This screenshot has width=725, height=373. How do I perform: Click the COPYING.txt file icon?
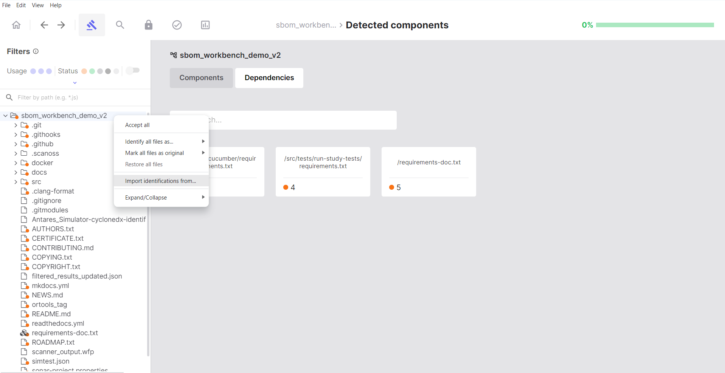[25, 257]
